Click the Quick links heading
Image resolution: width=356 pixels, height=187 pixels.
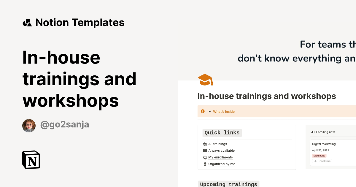point(222,133)
